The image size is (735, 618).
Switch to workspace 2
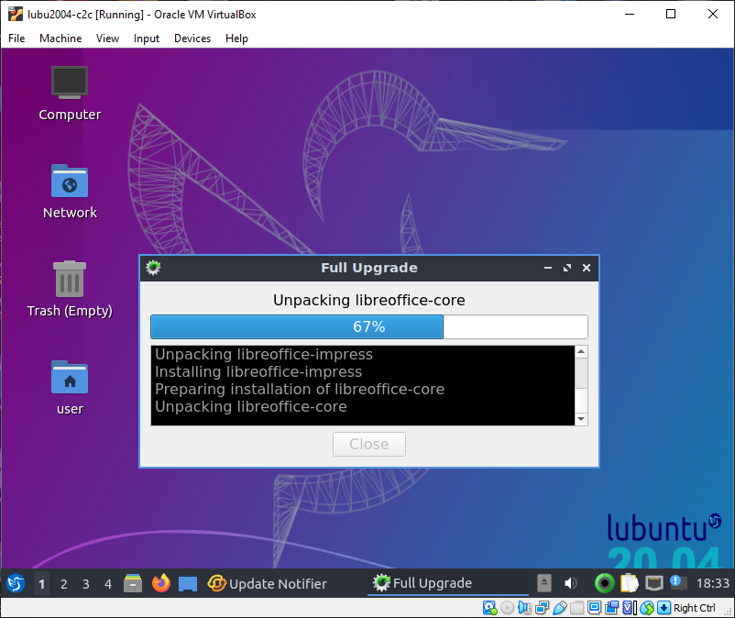point(64,584)
